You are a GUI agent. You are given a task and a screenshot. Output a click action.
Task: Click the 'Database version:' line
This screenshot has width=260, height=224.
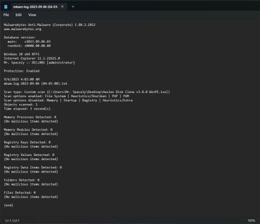coord(20,37)
